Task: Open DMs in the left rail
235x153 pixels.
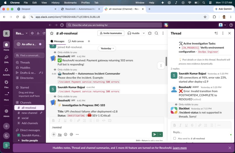Action: 6,59
